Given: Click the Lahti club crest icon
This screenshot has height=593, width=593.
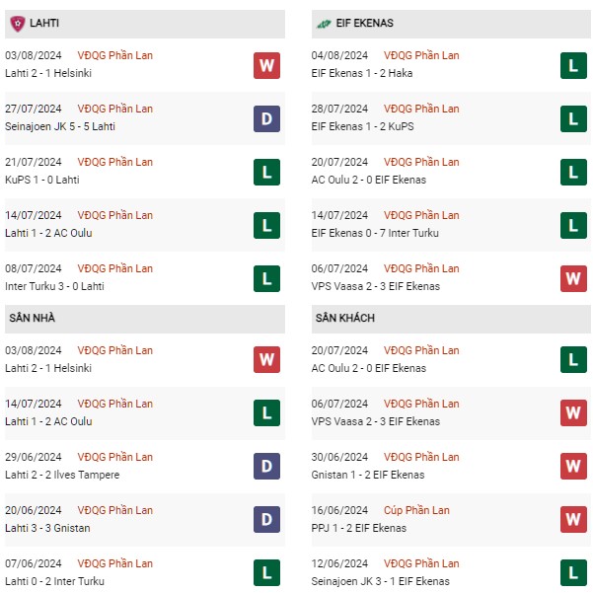Looking at the screenshot, I should [x=18, y=24].
